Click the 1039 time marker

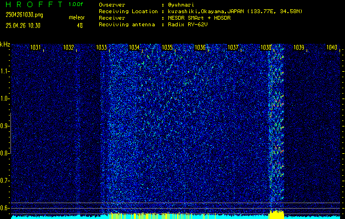[x=299, y=47]
